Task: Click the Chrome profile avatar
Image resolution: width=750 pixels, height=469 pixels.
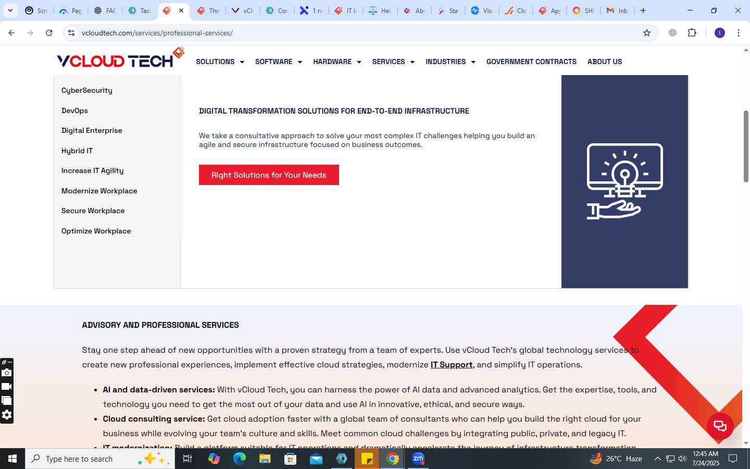Action: [720, 33]
